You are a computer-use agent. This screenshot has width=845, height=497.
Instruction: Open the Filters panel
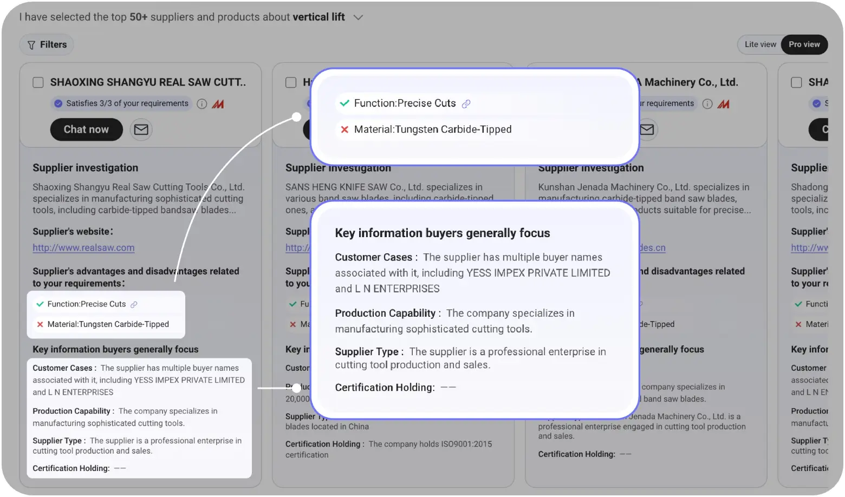point(47,45)
